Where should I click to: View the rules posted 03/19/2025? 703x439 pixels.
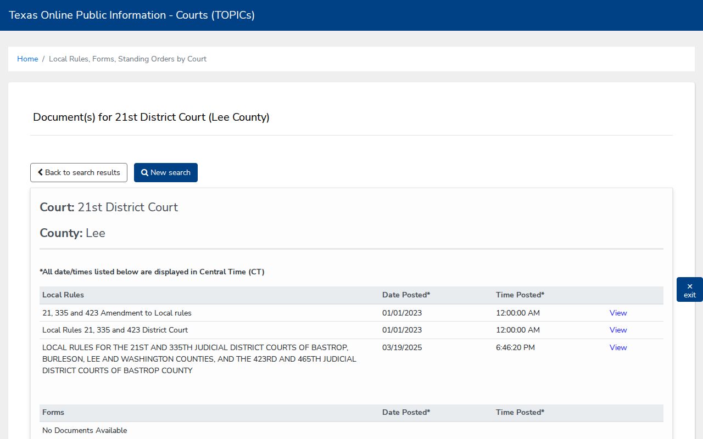pyautogui.click(x=618, y=347)
